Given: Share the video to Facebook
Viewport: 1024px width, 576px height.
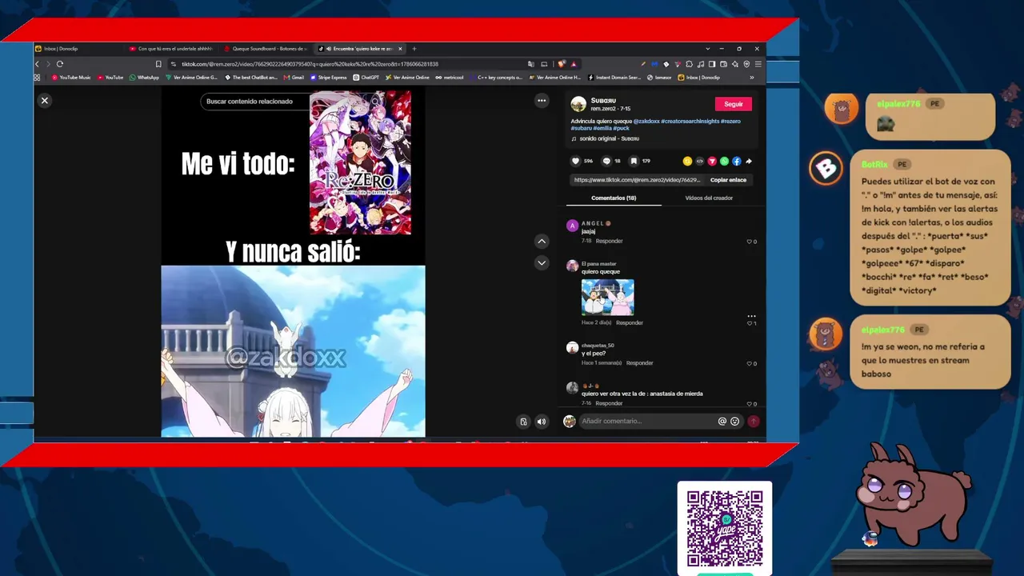Looking at the screenshot, I should point(737,161).
